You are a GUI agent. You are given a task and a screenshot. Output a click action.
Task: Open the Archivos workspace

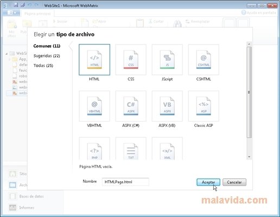coord(17,185)
